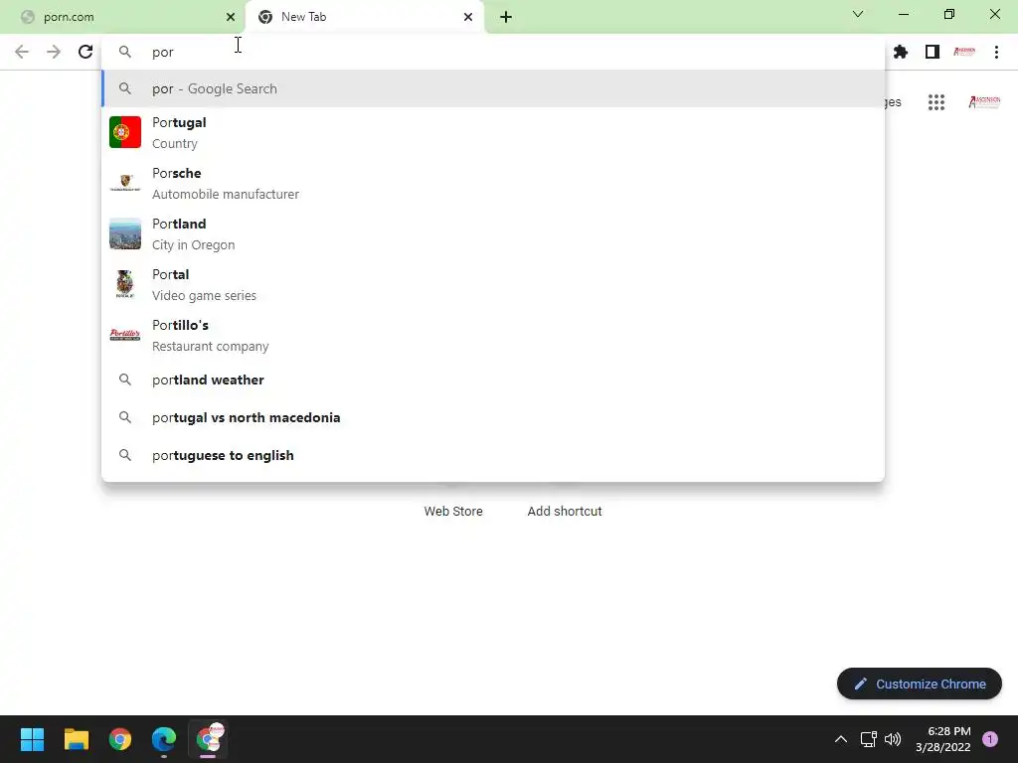
Task: Open the clock showing 6:28 PM
Action: pos(942,739)
